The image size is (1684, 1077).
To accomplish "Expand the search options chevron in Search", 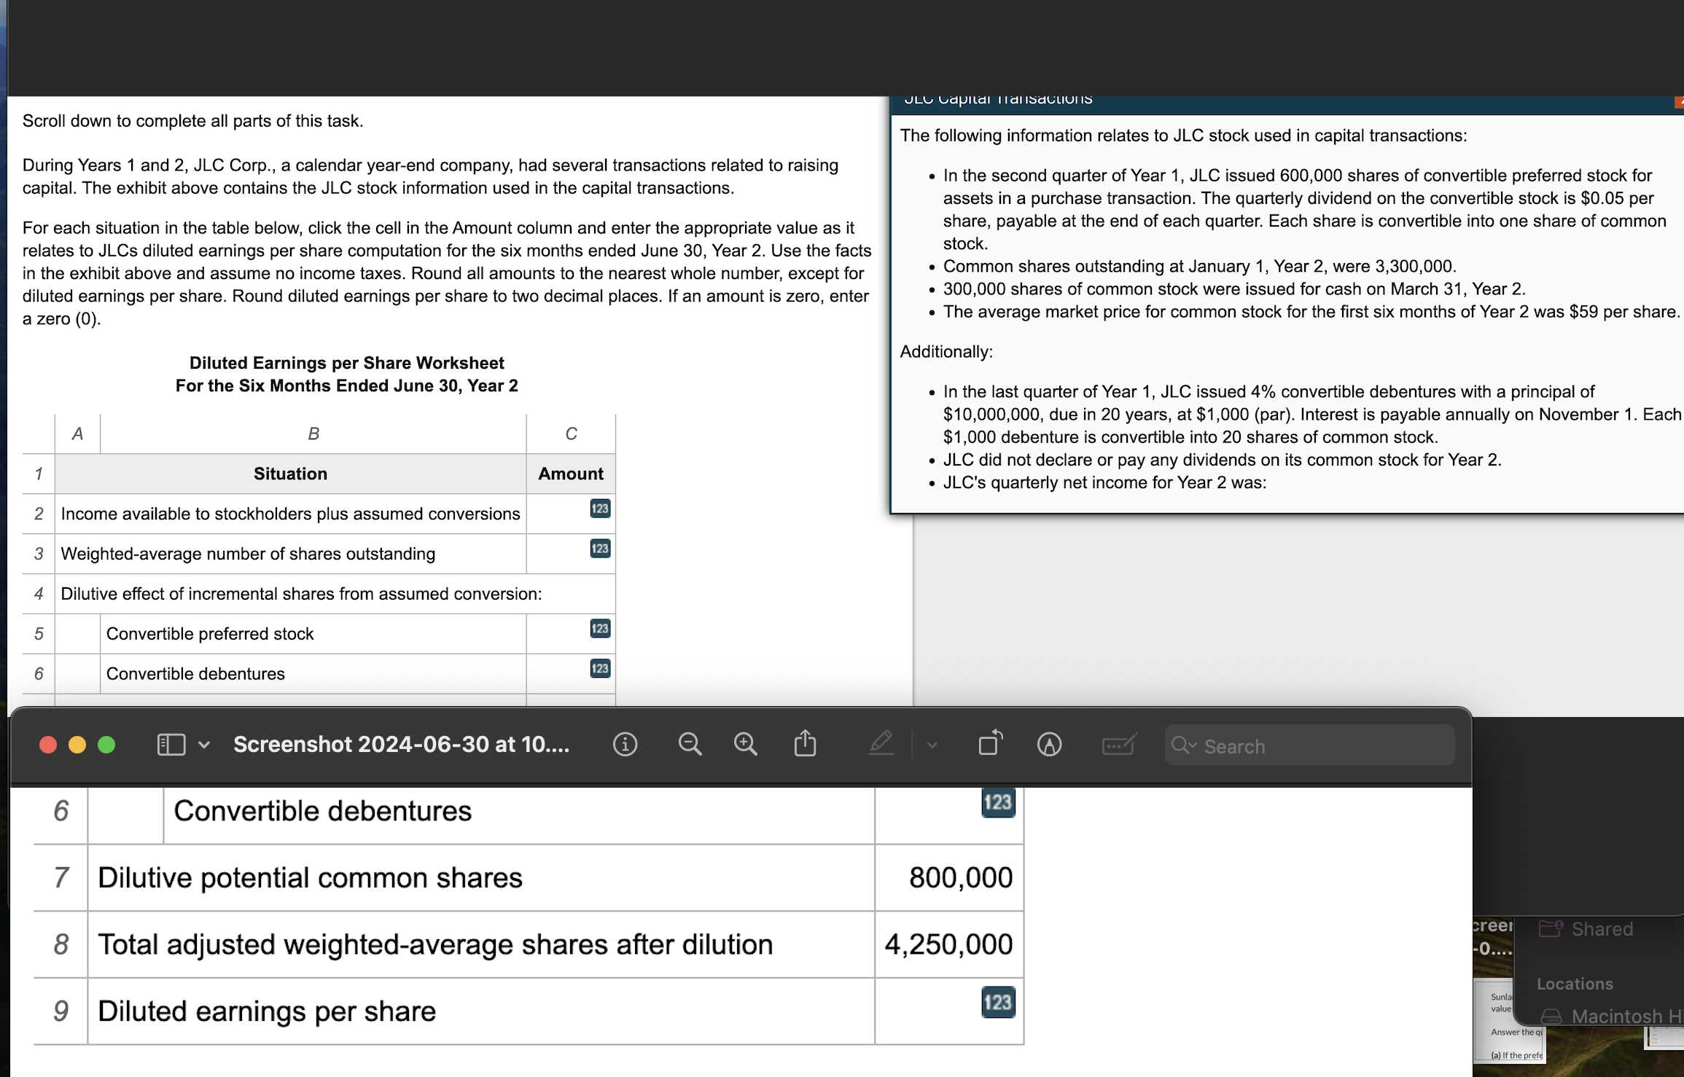I will point(1193,745).
